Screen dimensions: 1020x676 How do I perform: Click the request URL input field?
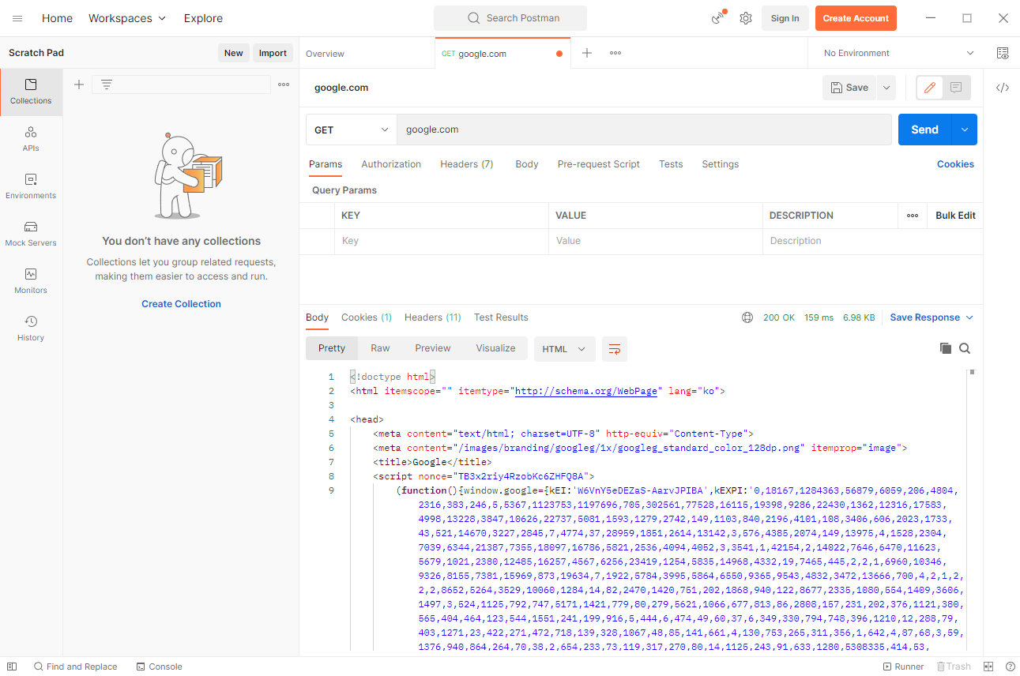click(644, 130)
